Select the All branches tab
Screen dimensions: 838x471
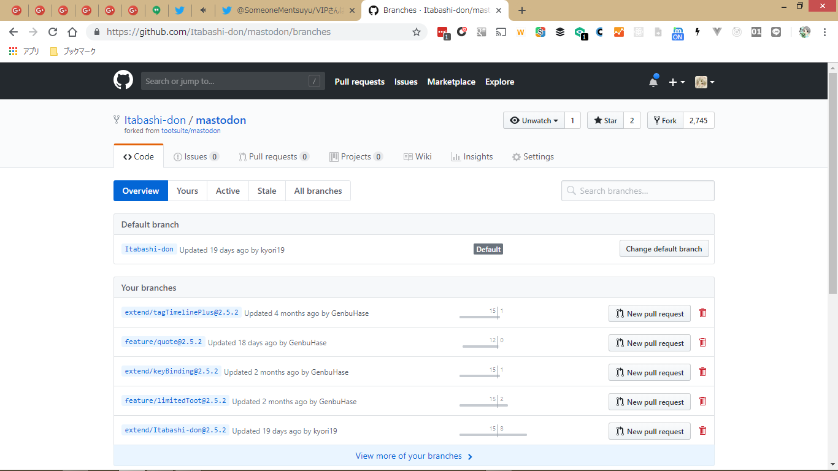(x=318, y=191)
